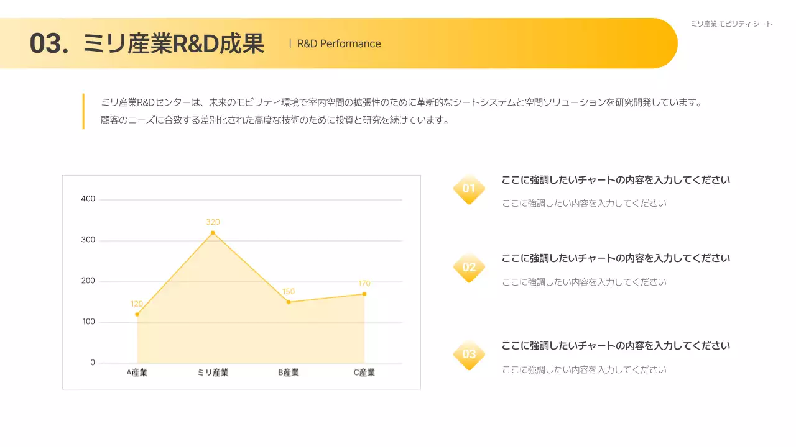Viewport: 796px width, 447px height.
Task: Select the 170 data label on chart
Action: (x=364, y=284)
